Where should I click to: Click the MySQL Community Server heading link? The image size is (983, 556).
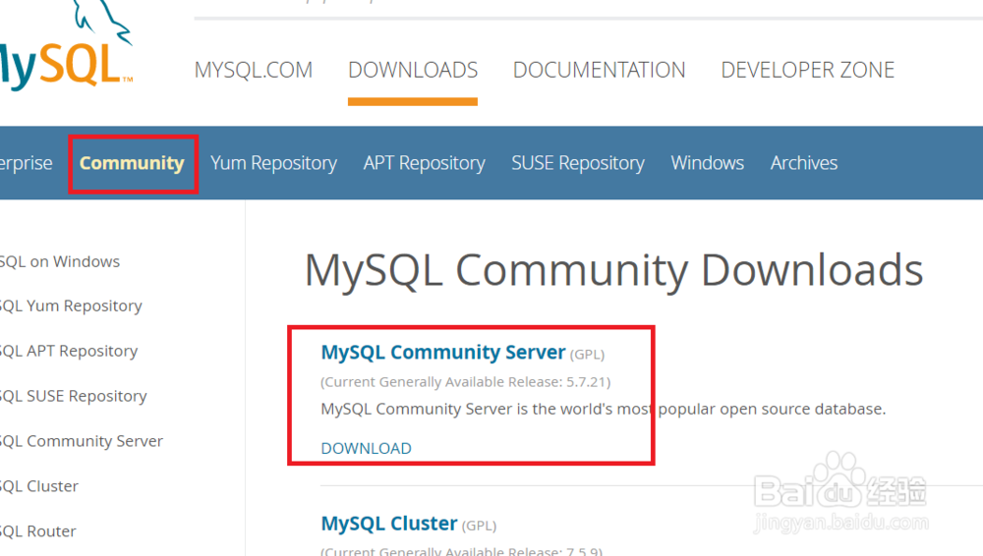point(443,353)
